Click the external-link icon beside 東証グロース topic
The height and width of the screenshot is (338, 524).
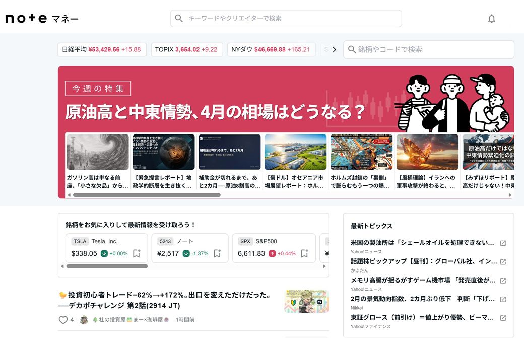502,317
